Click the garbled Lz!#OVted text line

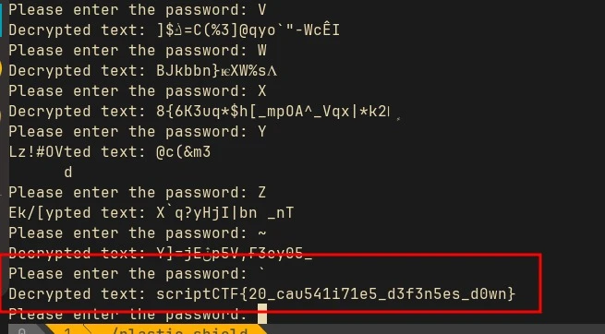tap(110, 152)
